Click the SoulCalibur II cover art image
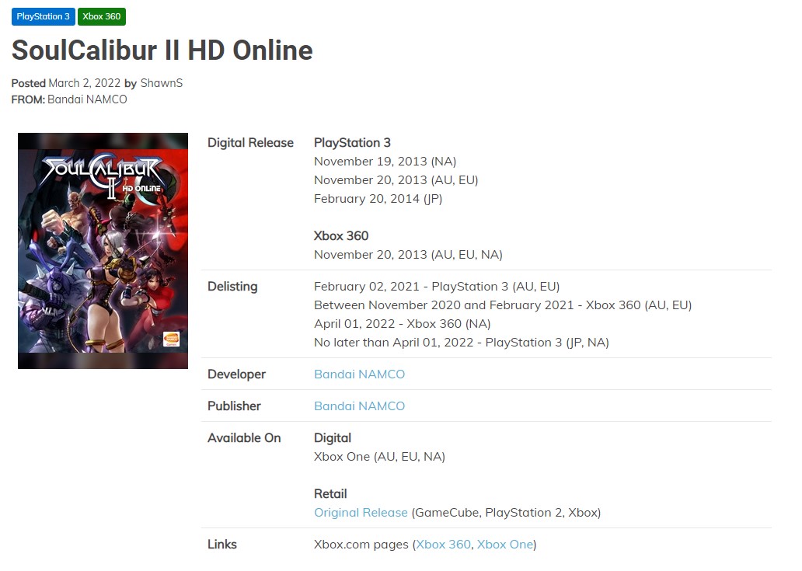This screenshot has height=571, width=802. (x=103, y=250)
